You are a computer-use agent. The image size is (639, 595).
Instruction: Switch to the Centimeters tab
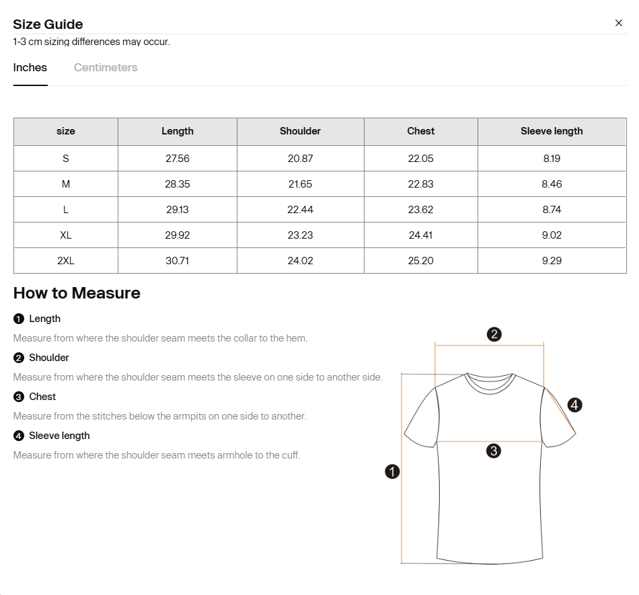pos(106,67)
